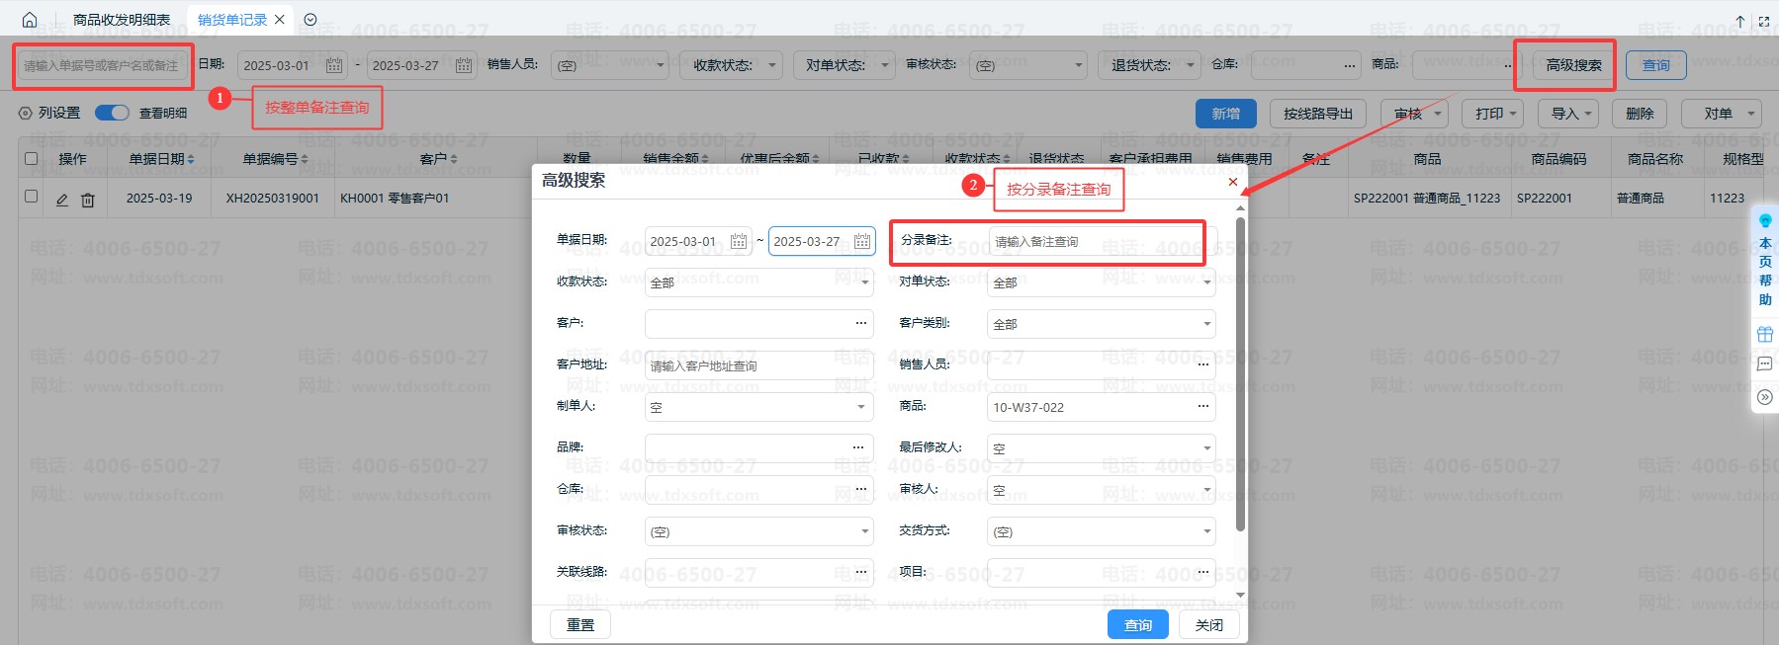This screenshot has height=645, width=1779.
Task: Click the 分录备注 input field
Action: [x=1095, y=242]
